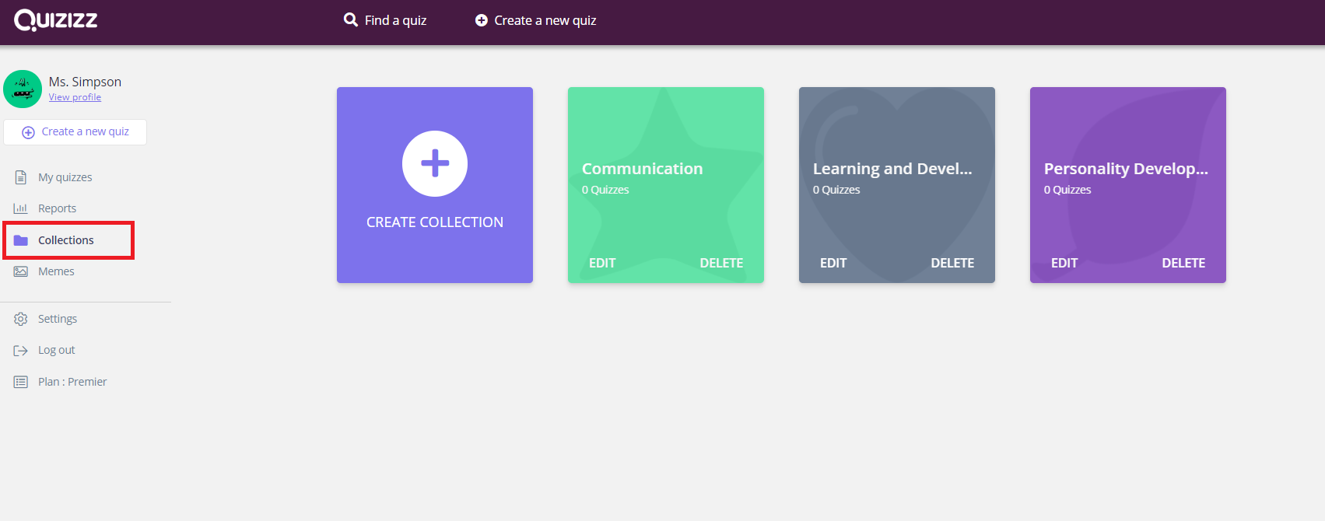Edit the Personality Develop... collection

(1064, 263)
